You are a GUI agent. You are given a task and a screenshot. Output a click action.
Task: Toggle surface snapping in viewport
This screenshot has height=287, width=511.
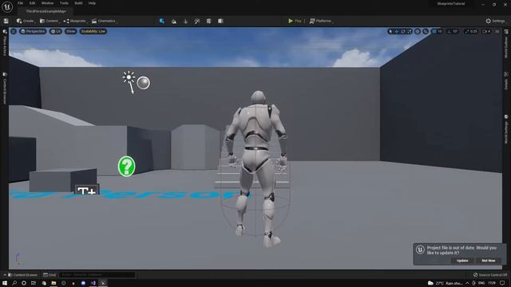pos(426,32)
